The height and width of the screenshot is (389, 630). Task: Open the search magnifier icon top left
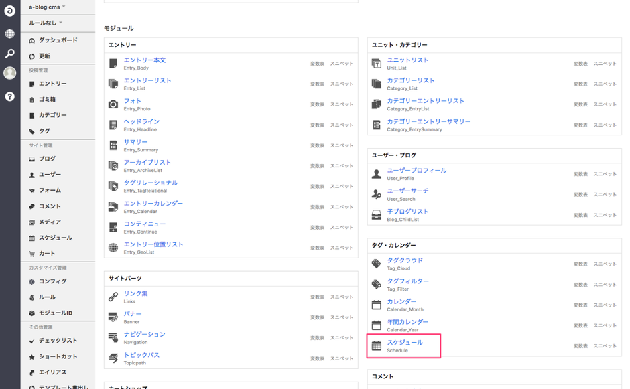(9, 53)
